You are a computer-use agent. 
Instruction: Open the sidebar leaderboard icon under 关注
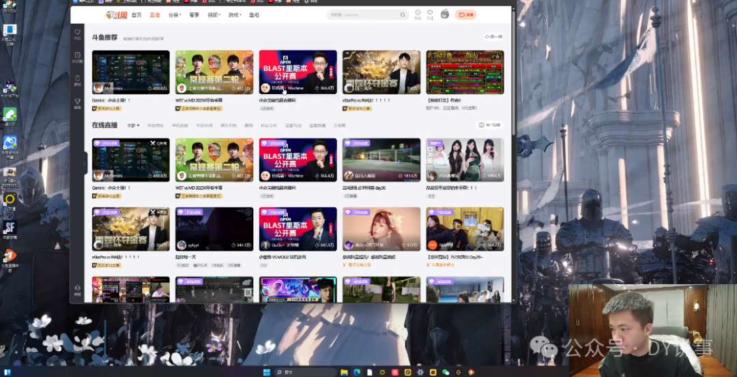78,57
